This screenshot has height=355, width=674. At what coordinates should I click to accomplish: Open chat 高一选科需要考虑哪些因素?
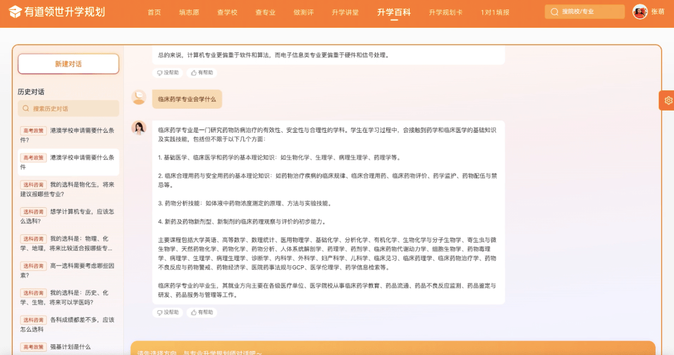[x=68, y=270]
